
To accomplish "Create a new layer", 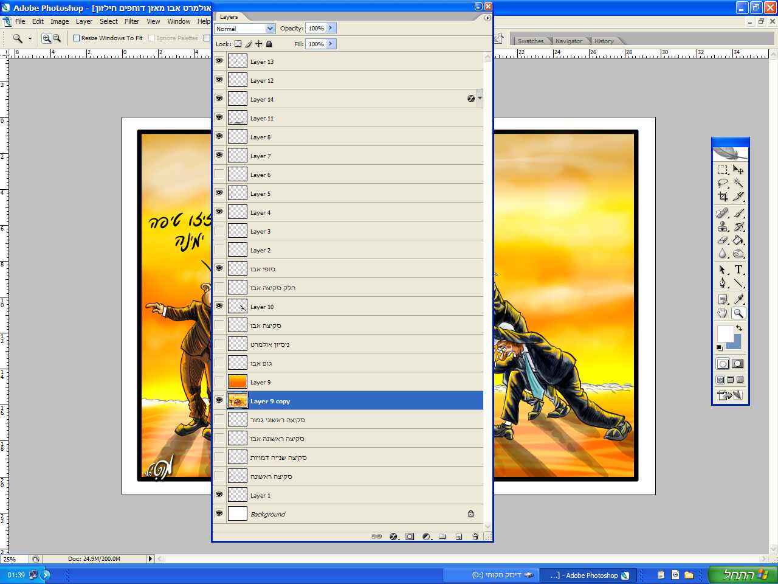I will pos(459,537).
